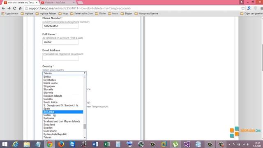Open Microsoft Excel from the taskbar

(x=107, y=144)
